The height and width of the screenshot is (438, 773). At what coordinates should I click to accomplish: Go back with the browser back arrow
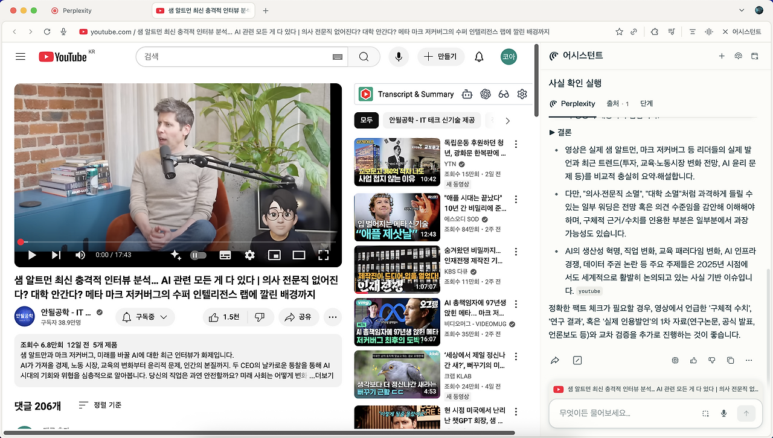tap(14, 32)
